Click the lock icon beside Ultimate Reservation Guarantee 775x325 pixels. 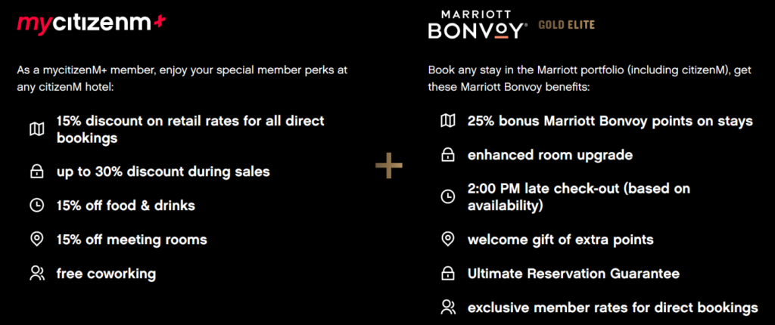coord(448,273)
